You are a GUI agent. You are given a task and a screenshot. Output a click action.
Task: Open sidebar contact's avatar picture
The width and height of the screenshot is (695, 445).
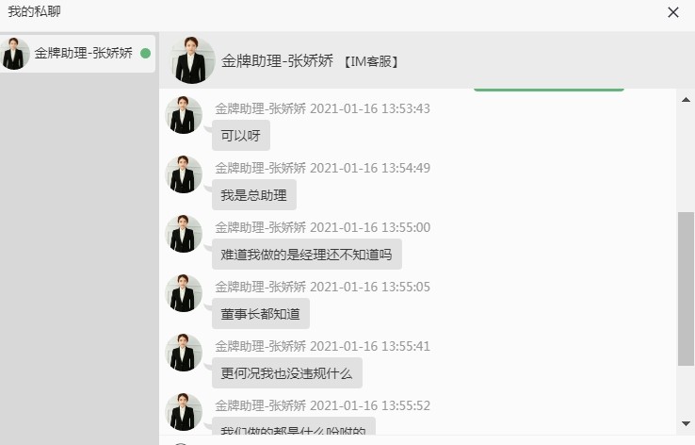(14, 53)
